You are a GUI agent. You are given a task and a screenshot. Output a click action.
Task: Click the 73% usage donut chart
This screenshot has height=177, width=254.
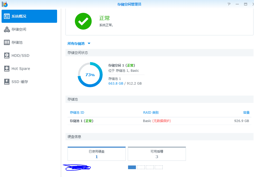90,75
